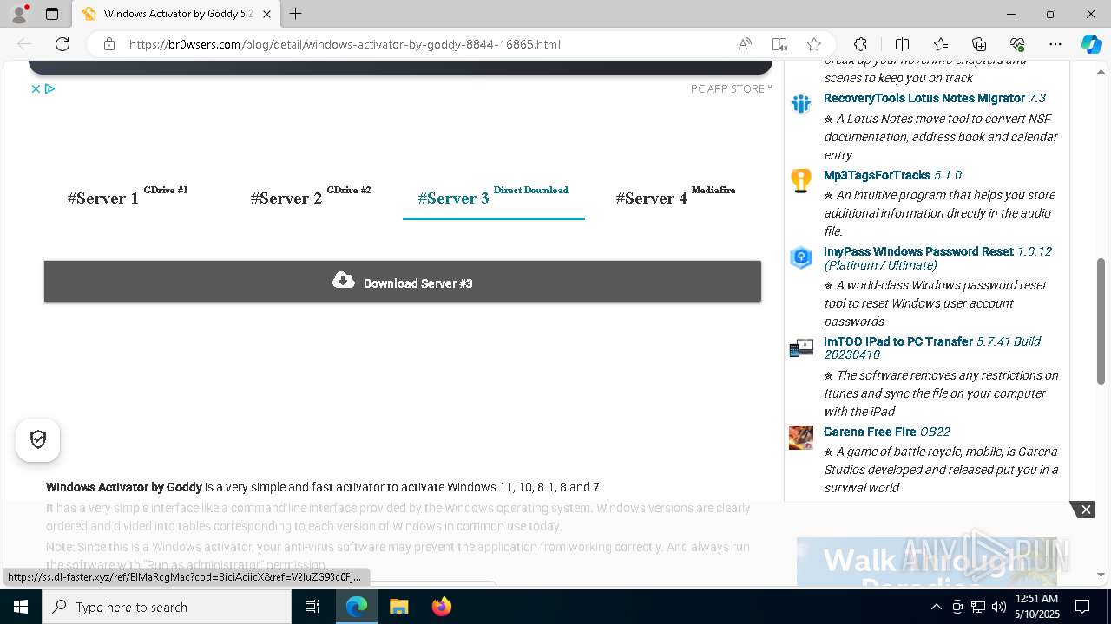This screenshot has height=624, width=1111.
Task: Click Download Server #3 button
Action: point(403,282)
